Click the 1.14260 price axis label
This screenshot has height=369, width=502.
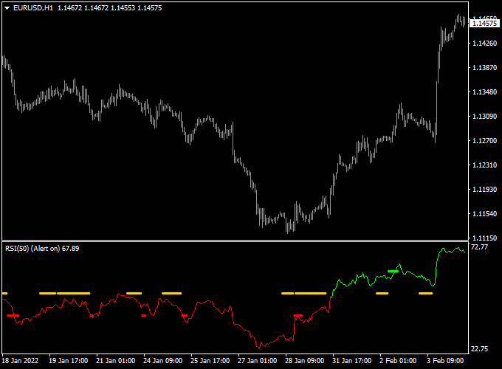point(485,44)
